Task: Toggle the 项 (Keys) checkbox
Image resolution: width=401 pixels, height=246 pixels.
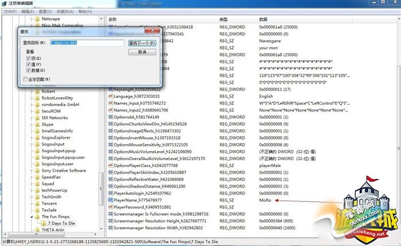Action: pos(28,58)
